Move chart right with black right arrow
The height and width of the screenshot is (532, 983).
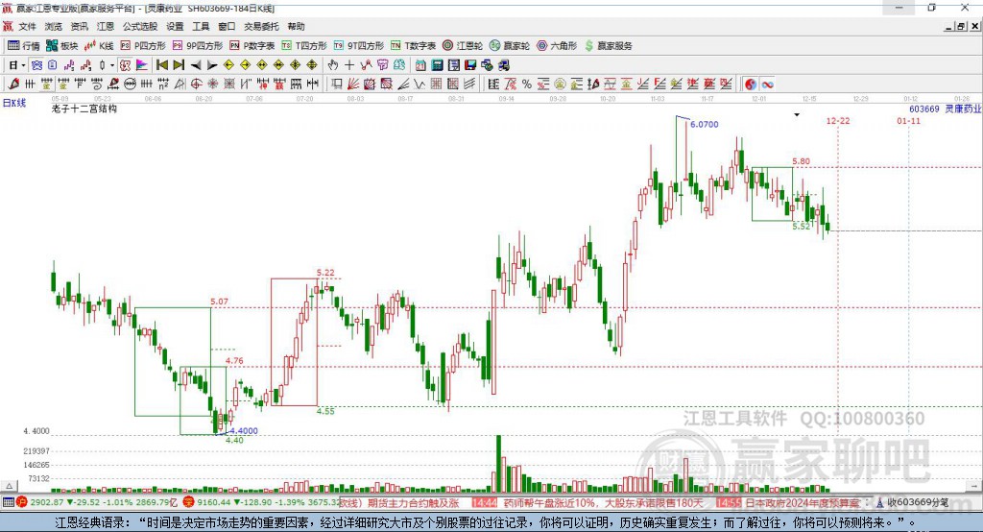click(x=212, y=64)
